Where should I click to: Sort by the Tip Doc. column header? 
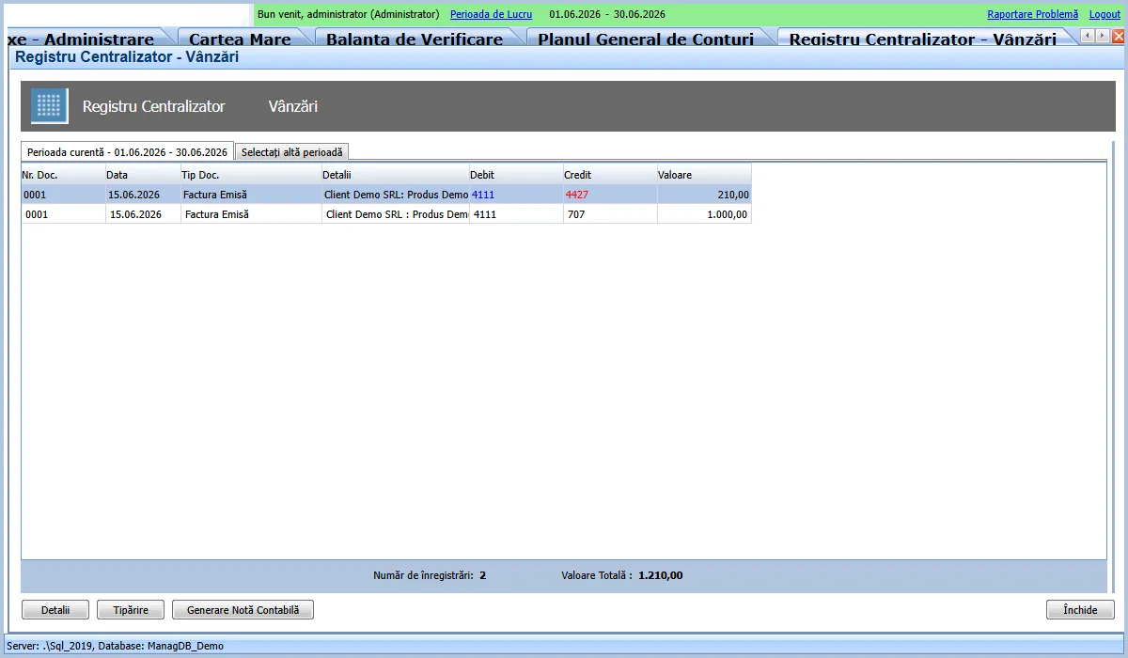tap(251, 175)
